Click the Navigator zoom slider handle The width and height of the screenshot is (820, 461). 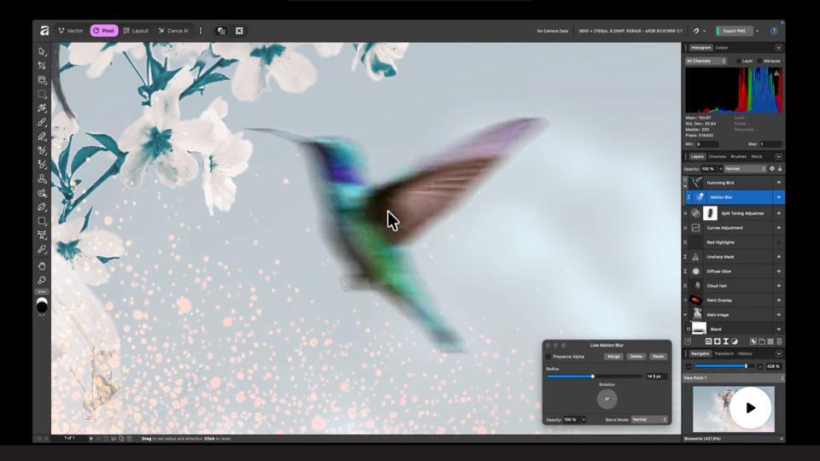click(746, 366)
